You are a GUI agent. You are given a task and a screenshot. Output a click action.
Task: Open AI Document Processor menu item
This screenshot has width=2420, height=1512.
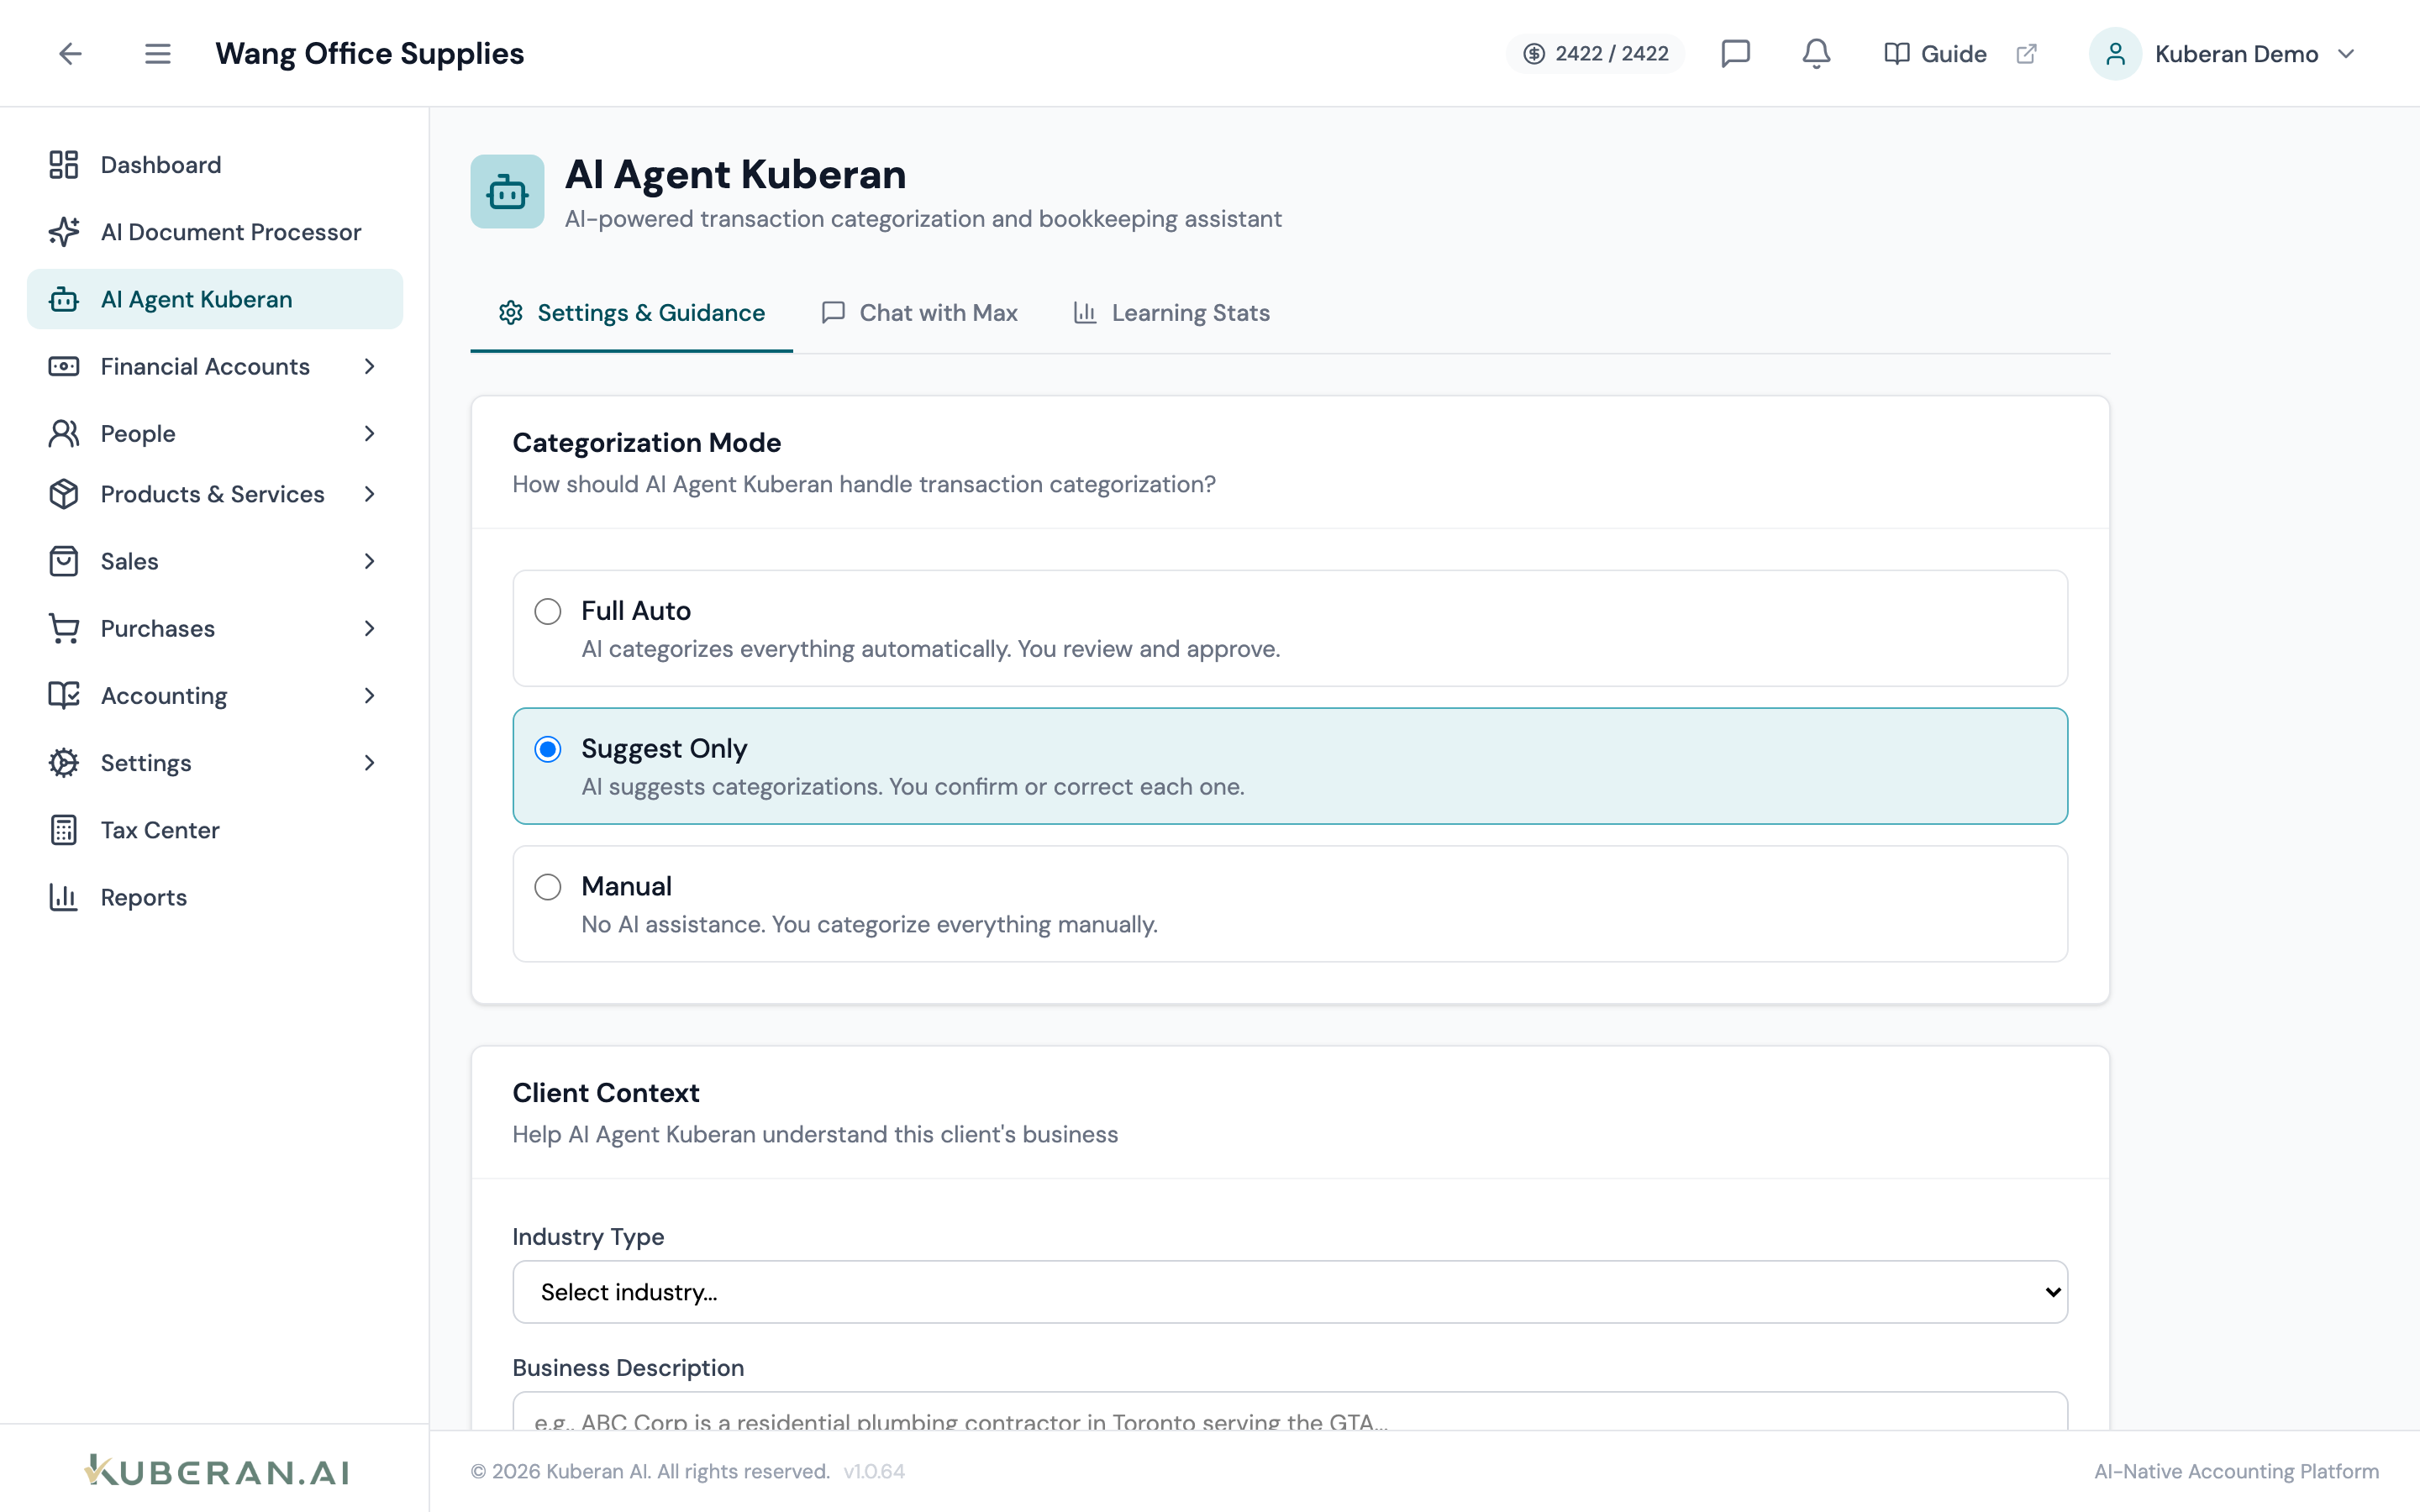coord(215,232)
